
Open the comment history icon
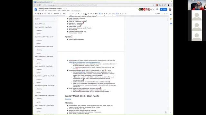pyautogui.click(x=157, y=9)
